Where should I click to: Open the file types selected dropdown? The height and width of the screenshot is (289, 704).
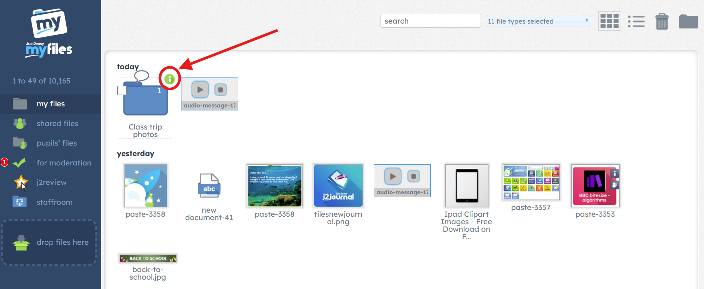click(x=538, y=21)
